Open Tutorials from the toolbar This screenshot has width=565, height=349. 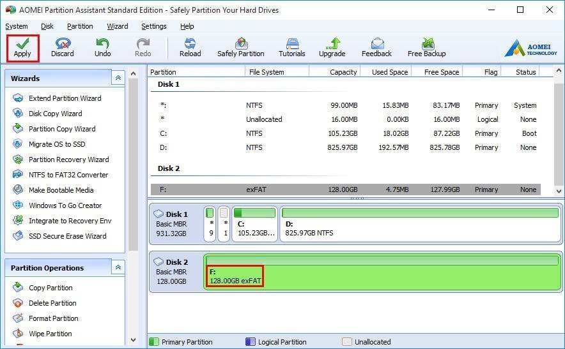292,48
